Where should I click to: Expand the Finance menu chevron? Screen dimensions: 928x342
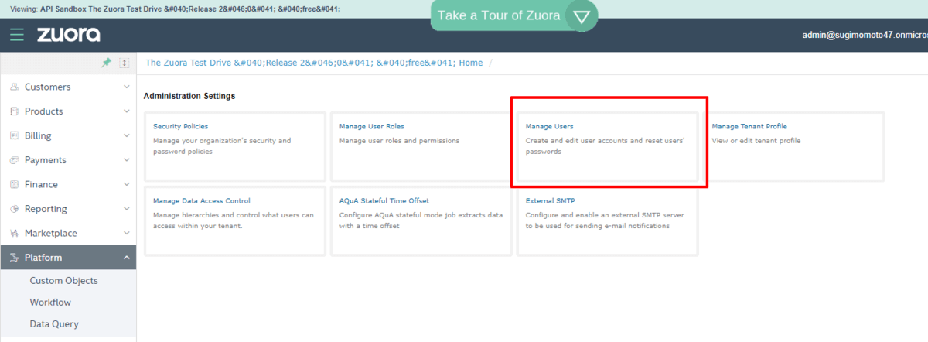click(x=127, y=184)
